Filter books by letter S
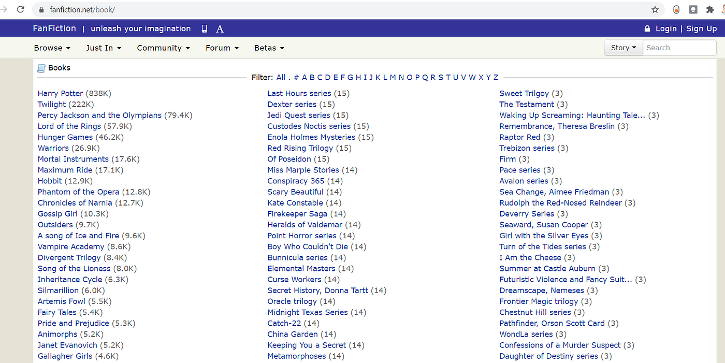This screenshot has width=725, height=363. (x=441, y=77)
